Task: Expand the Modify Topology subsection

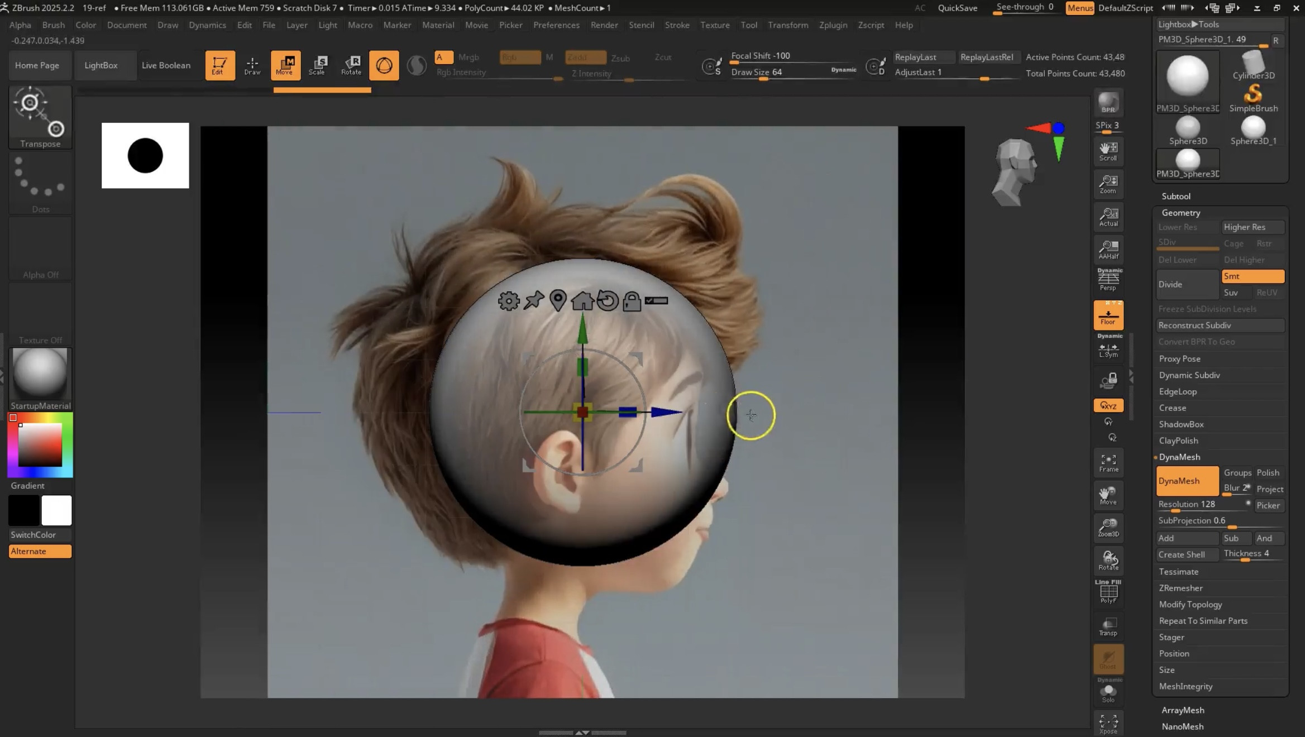Action: 1190,605
